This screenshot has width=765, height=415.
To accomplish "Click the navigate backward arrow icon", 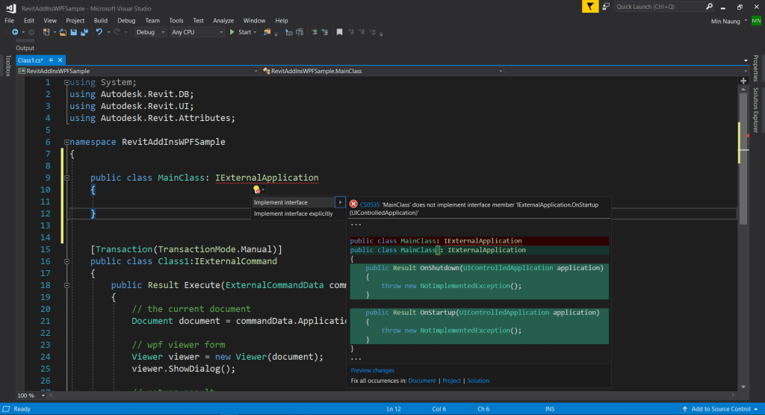I will (15, 32).
